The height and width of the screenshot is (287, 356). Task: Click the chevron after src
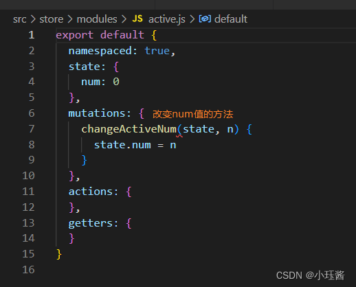(33, 19)
